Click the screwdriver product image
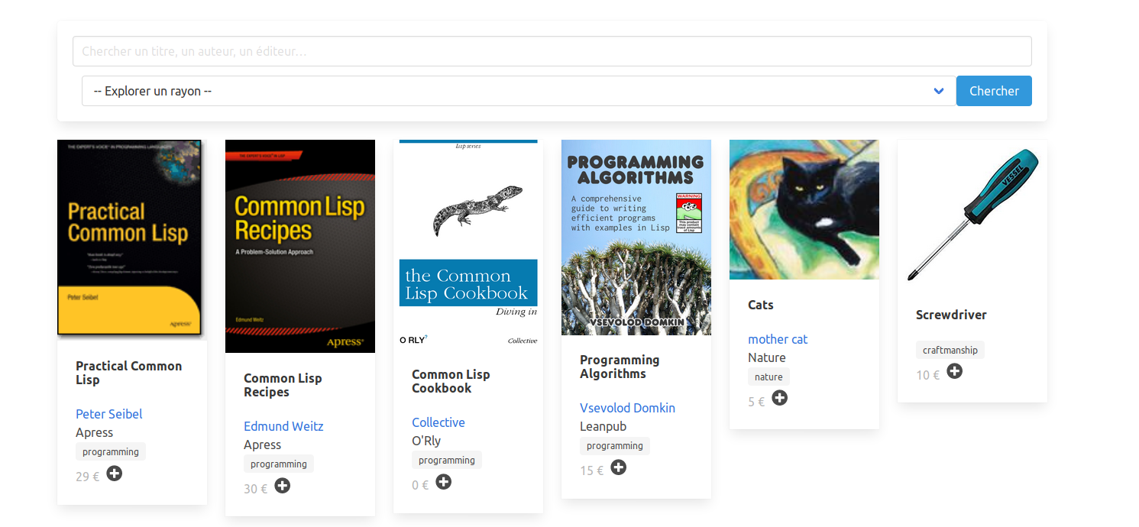Viewport: 1139px width, 527px height. [972, 215]
